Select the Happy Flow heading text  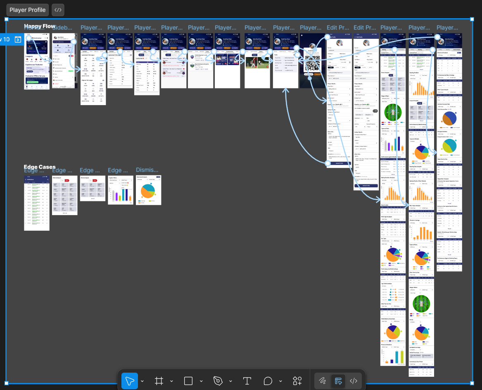(40, 26)
